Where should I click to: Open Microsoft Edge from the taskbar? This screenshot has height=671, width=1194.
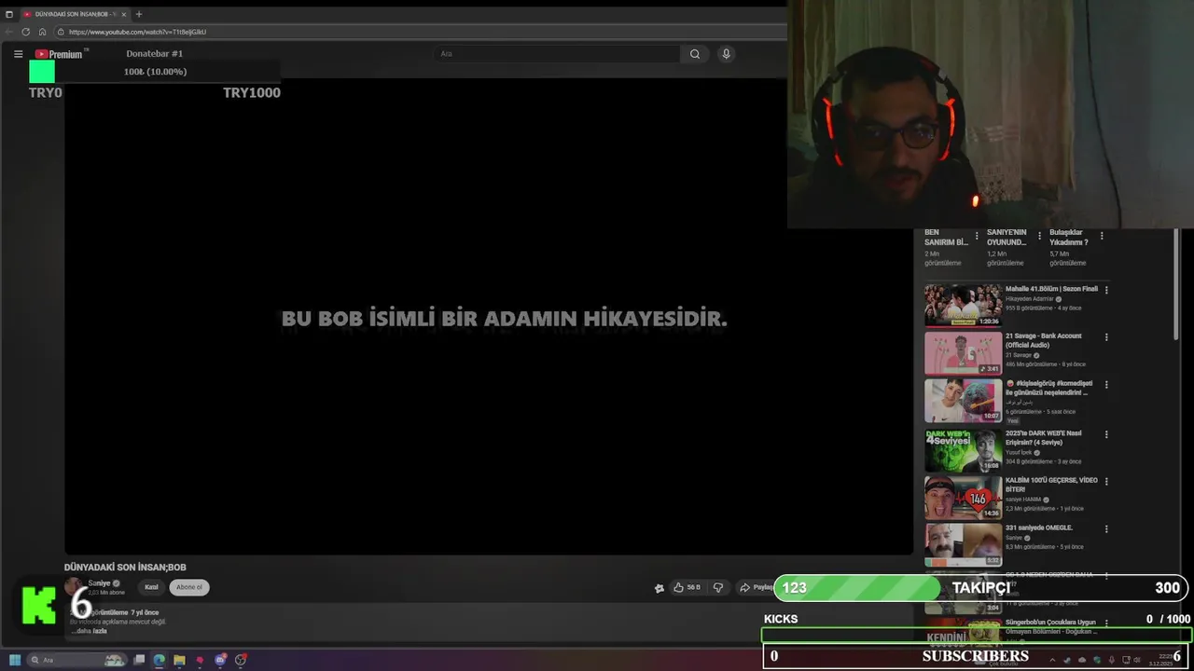[159, 660]
